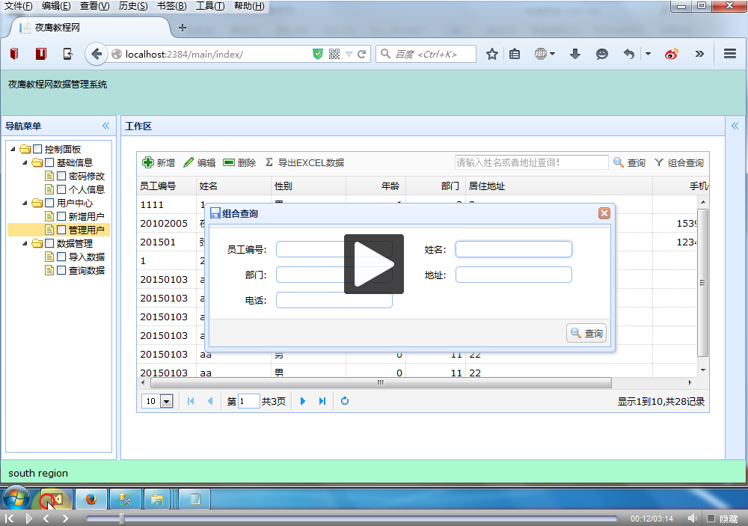The height and width of the screenshot is (526, 748).
Task: Click the grid refresh icon
Action: [345, 401]
